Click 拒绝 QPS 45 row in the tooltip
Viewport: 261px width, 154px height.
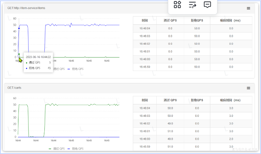point(38,68)
